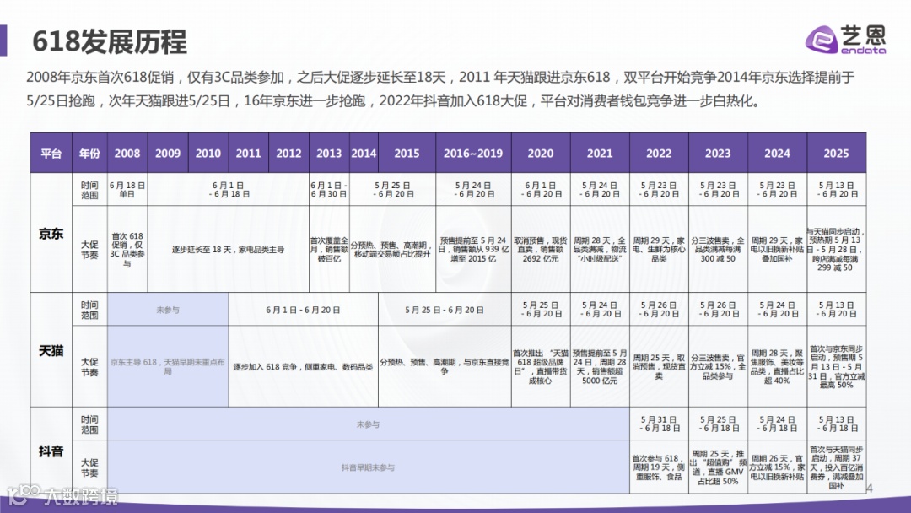
Task: Select the "2013" column header
Action: pos(329,154)
